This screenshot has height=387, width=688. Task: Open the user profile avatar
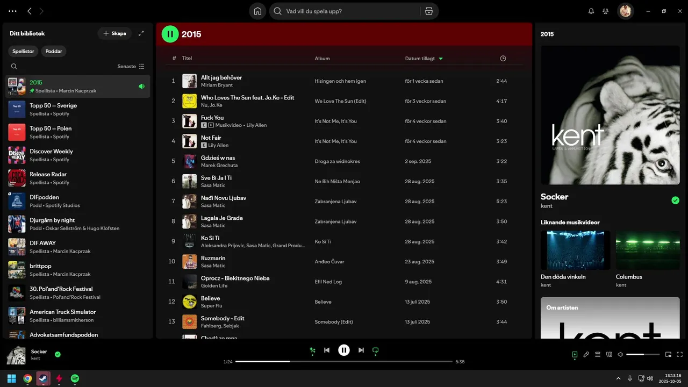[x=625, y=11]
